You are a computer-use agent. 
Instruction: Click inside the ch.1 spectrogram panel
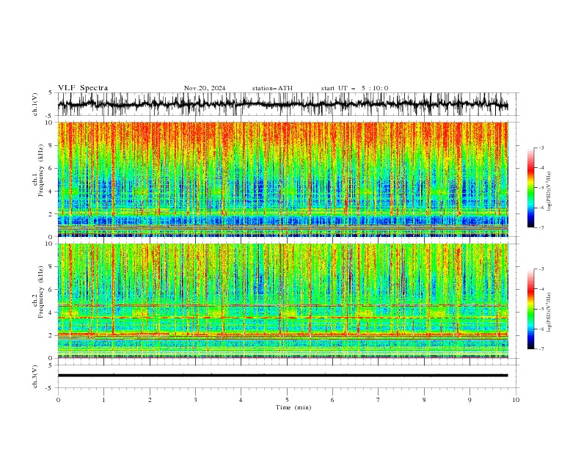(283, 179)
